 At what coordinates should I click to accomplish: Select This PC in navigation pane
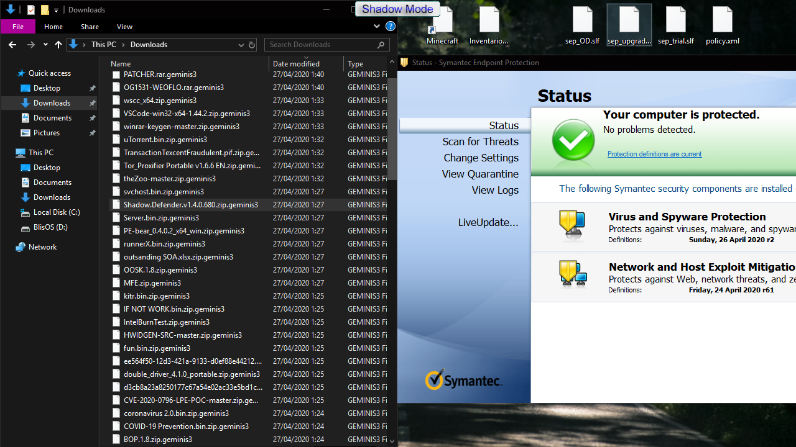pyautogui.click(x=41, y=153)
